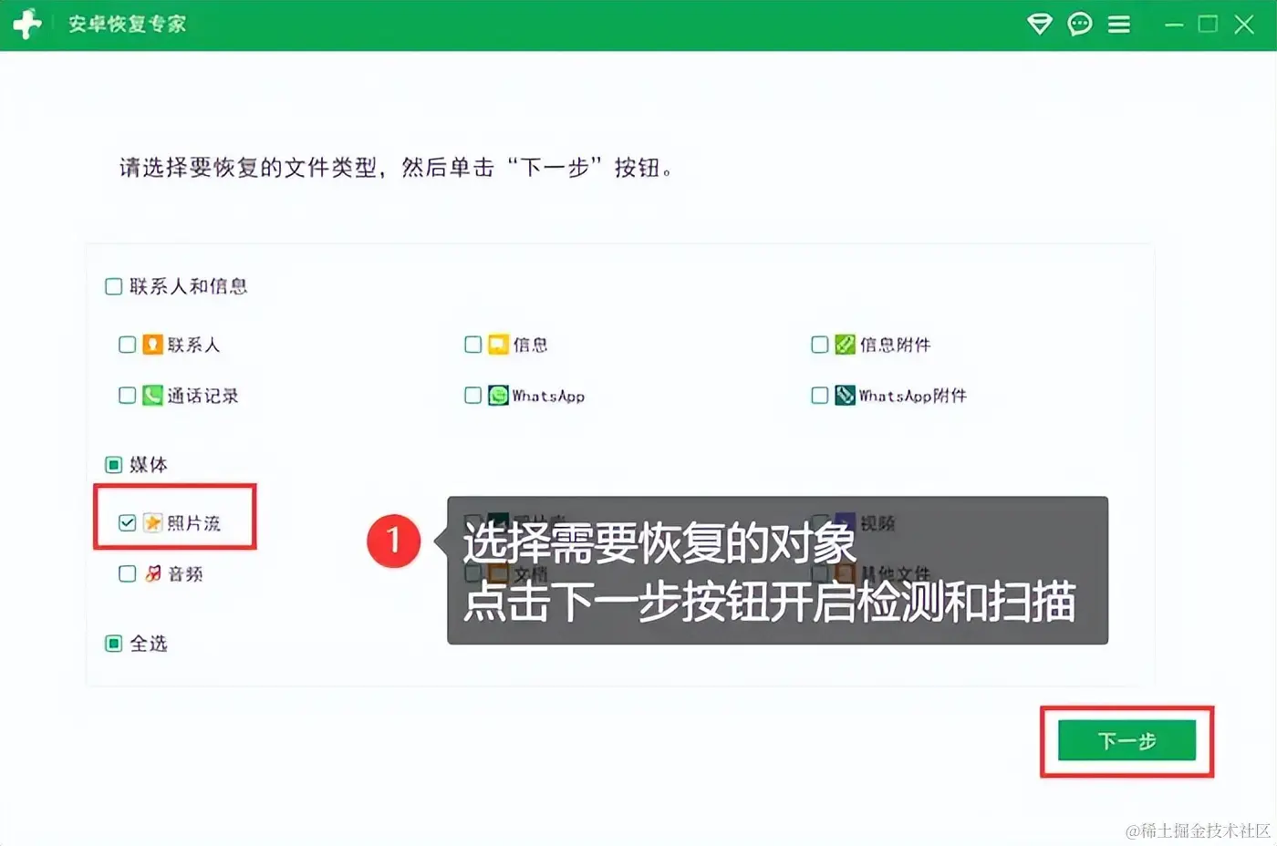Image resolution: width=1277 pixels, height=846 pixels.
Task: Open the hamburger menu in title bar
Action: tap(1119, 25)
